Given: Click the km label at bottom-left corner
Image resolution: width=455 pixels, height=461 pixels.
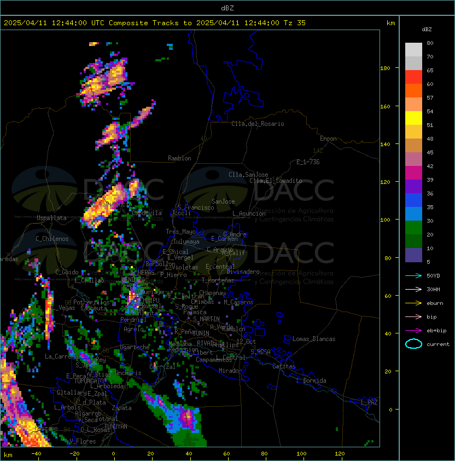Looking at the screenshot, I should tap(8, 455).
